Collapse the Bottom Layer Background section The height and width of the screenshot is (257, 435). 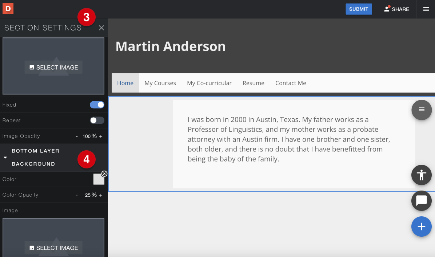point(5,157)
